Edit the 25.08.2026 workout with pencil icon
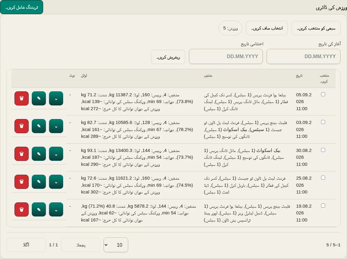The image size is (347, 259). (39, 182)
